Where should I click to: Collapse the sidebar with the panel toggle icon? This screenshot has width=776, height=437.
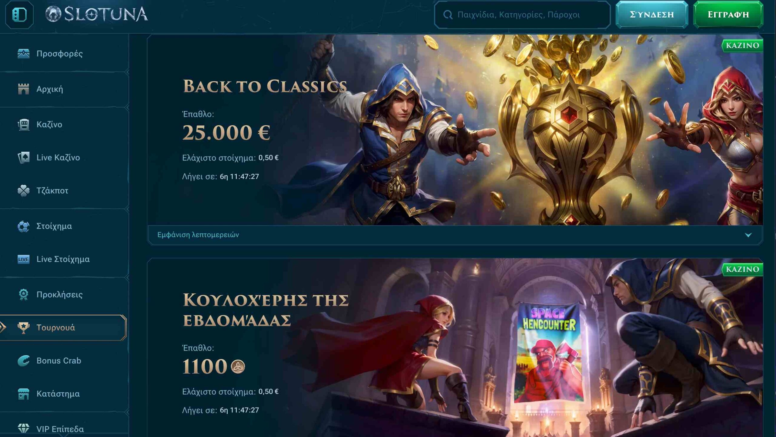point(19,15)
